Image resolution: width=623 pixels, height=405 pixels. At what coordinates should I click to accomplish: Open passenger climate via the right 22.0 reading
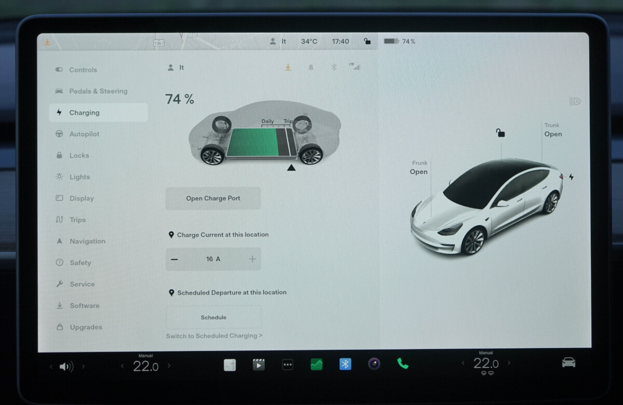click(x=486, y=364)
